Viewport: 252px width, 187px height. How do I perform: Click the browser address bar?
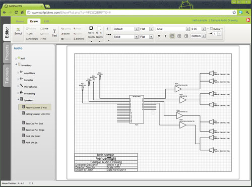click(x=130, y=13)
